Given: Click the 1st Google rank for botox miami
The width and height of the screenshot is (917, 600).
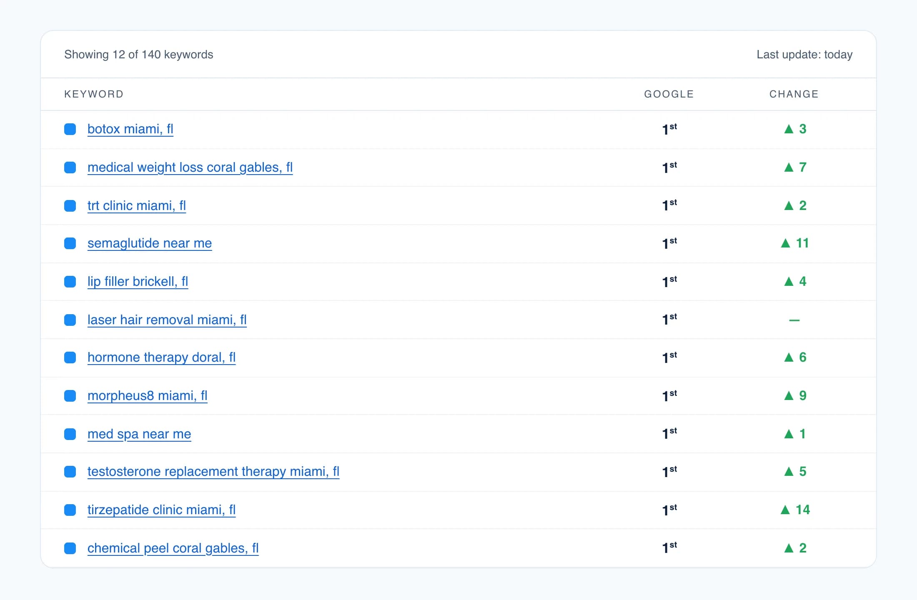Looking at the screenshot, I should pyautogui.click(x=669, y=129).
